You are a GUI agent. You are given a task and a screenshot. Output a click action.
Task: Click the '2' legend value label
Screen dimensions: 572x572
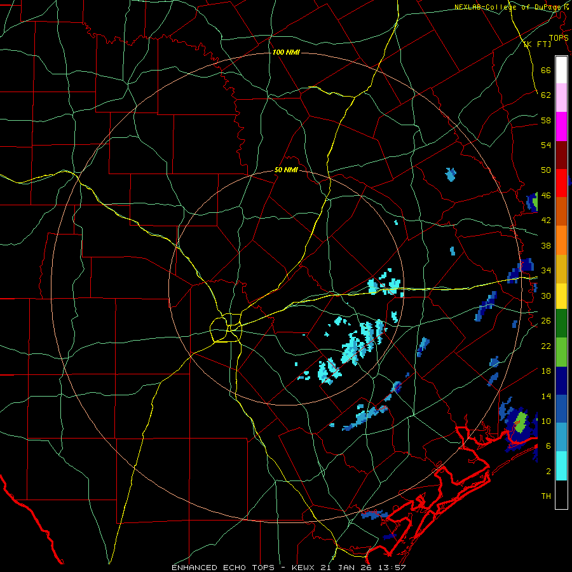(x=548, y=472)
